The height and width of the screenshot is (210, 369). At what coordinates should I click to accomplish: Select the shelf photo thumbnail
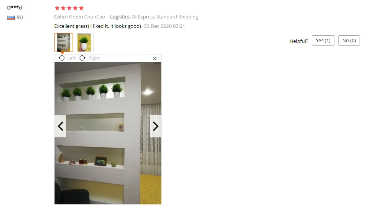click(x=64, y=43)
